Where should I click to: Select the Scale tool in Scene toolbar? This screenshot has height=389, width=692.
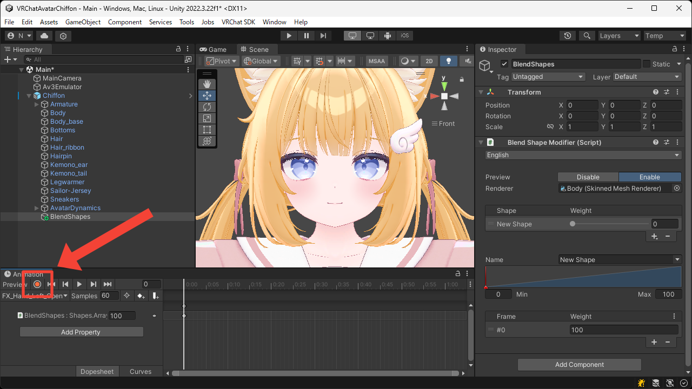[x=207, y=118]
